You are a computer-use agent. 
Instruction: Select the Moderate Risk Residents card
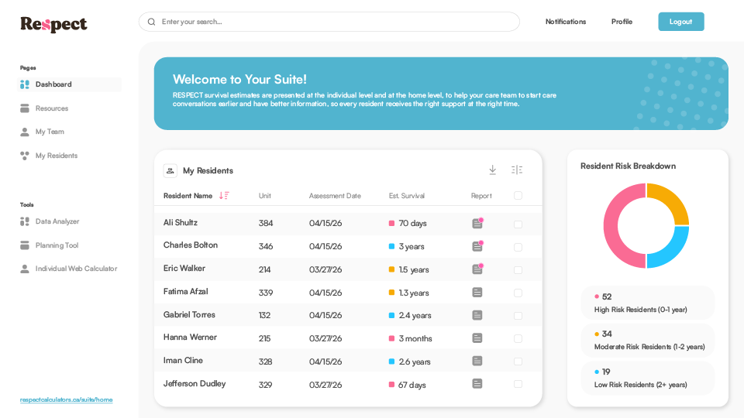tap(648, 341)
